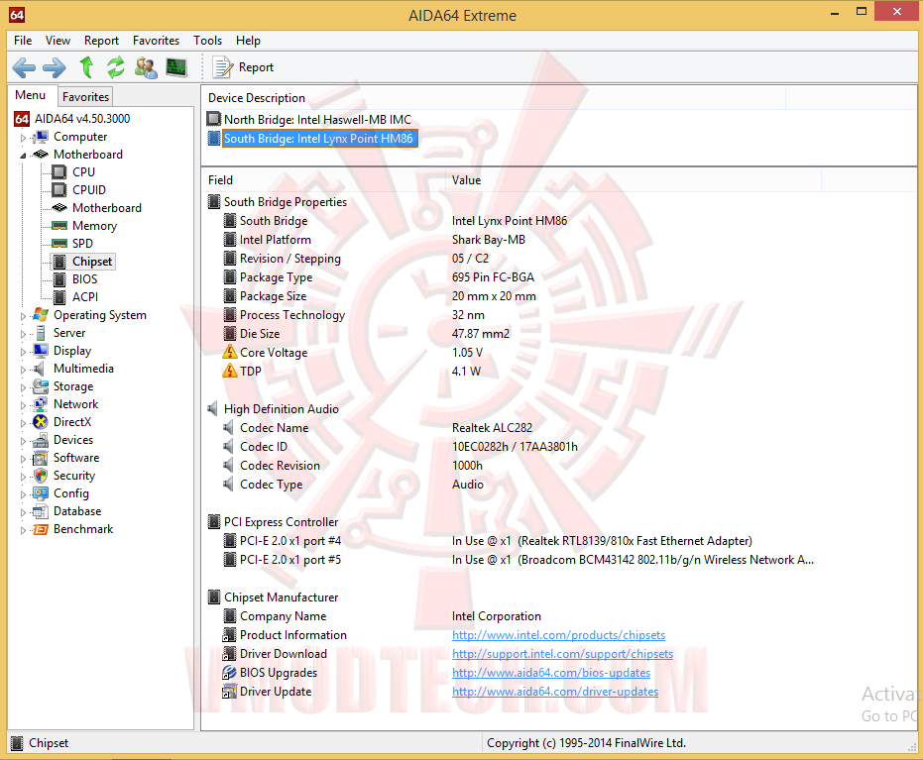Go back using the blue left arrow

click(24, 67)
